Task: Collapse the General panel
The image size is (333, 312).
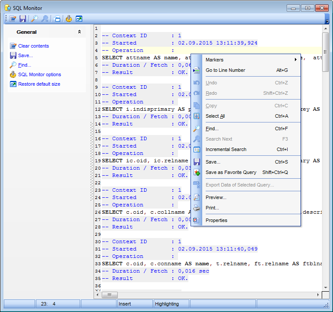Action: [x=79, y=32]
